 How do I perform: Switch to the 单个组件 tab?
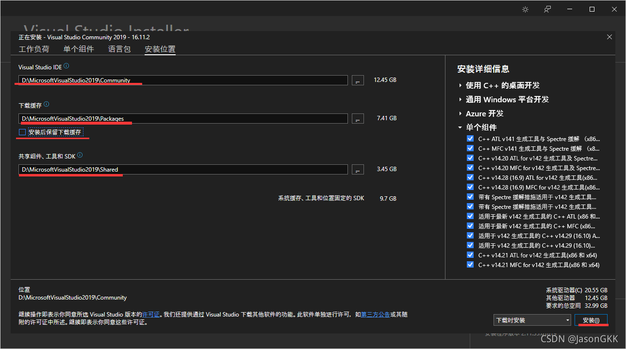(x=79, y=49)
